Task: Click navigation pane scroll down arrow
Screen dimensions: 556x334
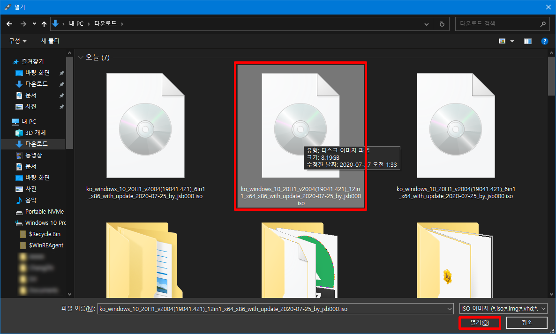Action: click(69, 294)
